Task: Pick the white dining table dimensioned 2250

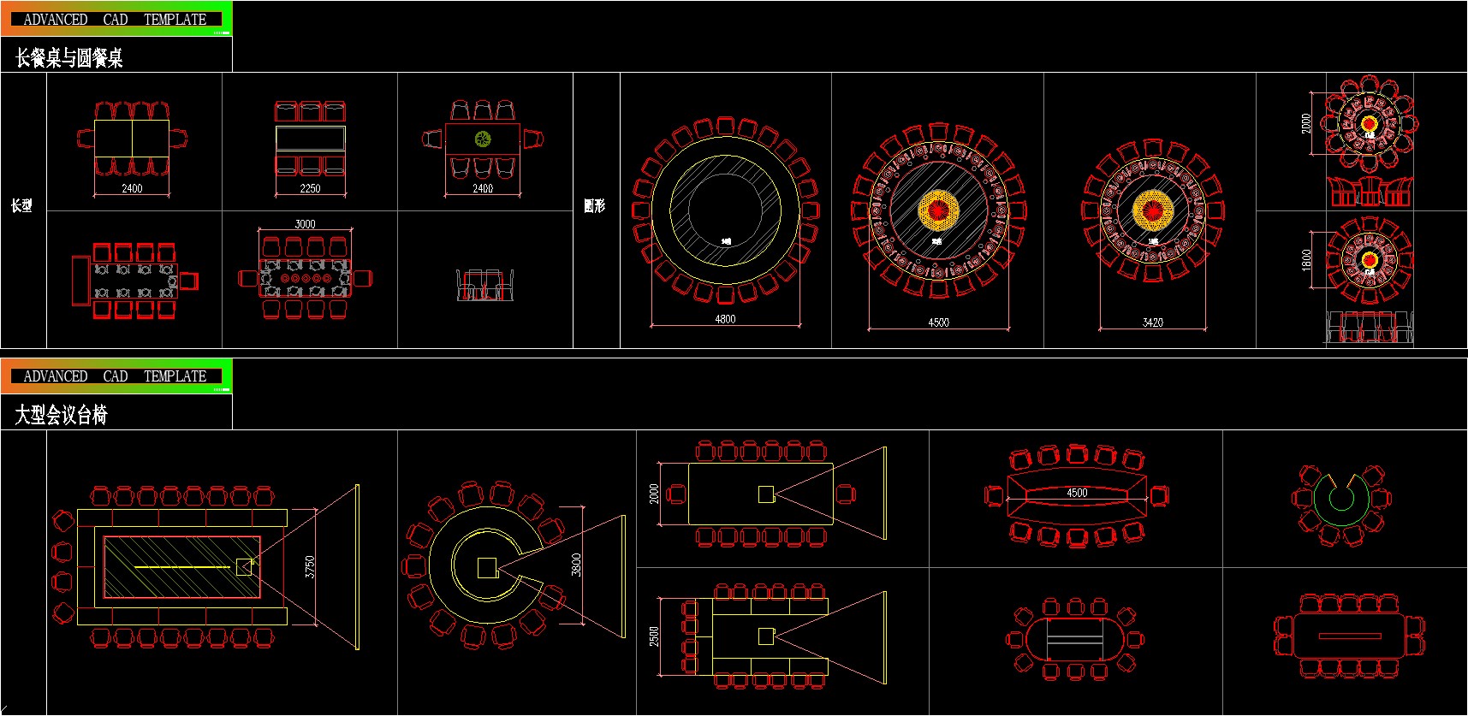Action: click(310, 139)
